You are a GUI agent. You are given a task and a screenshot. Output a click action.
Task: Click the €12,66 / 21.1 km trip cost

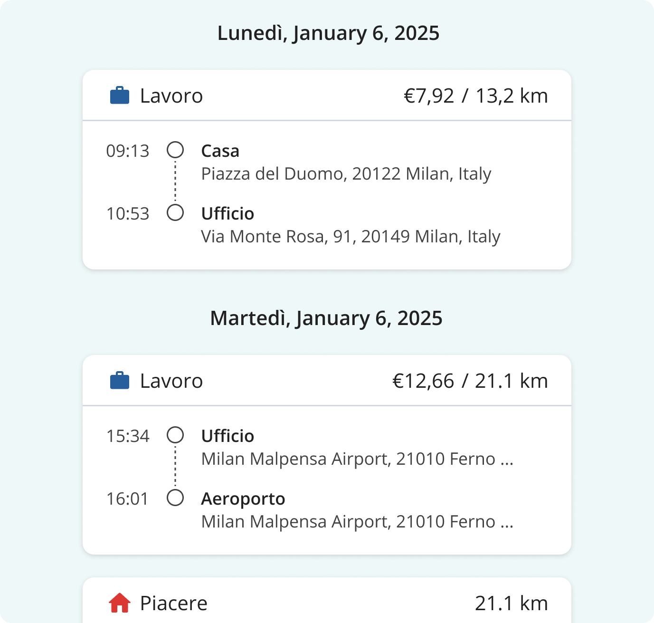[x=470, y=381]
